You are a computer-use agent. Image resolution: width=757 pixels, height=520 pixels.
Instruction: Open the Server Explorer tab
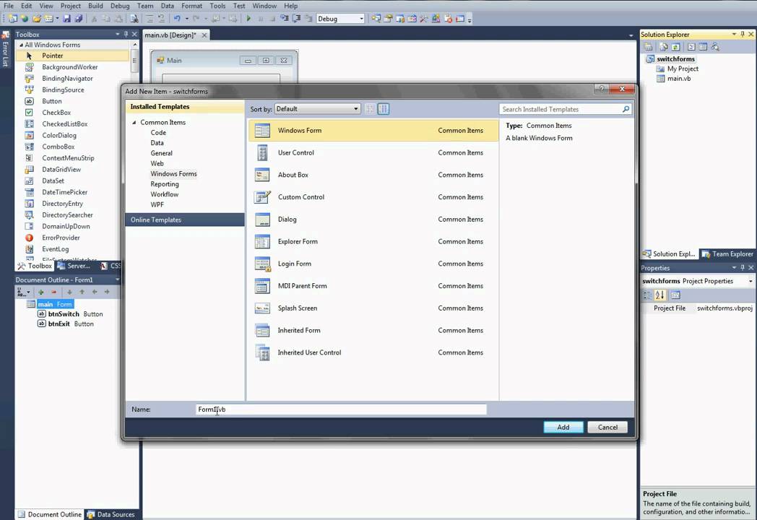coord(74,266)
